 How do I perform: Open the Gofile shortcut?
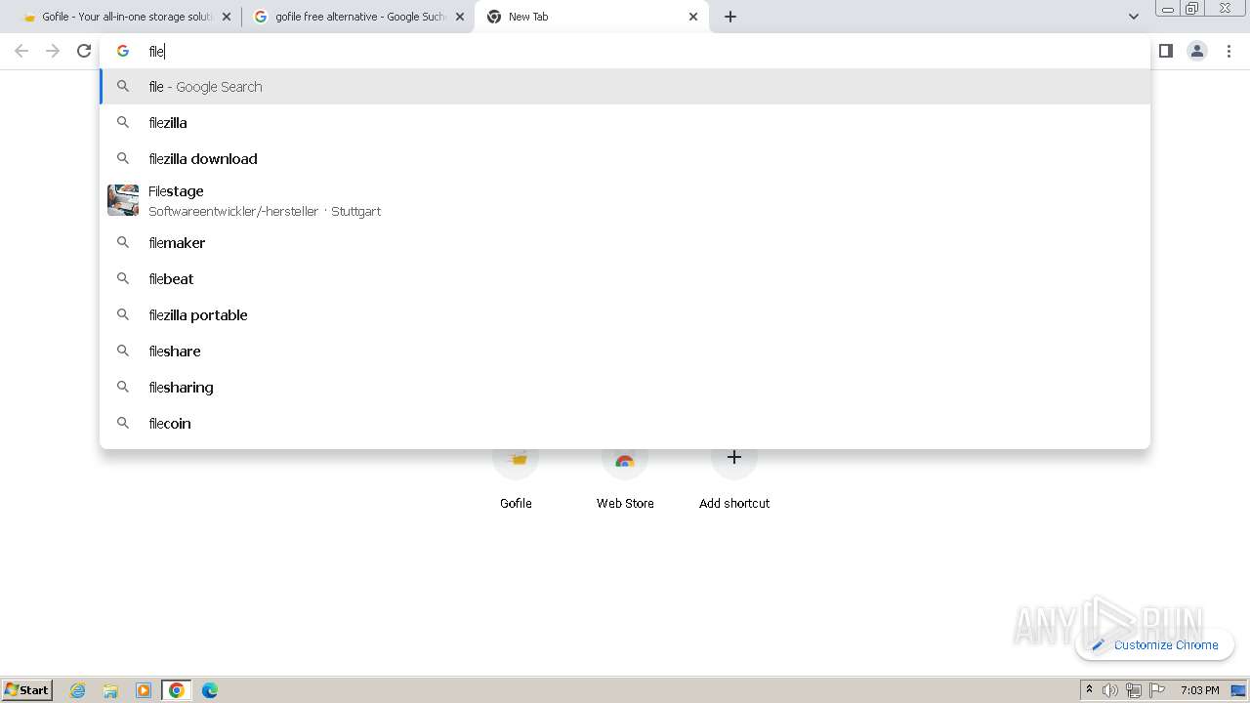point(516,476)
